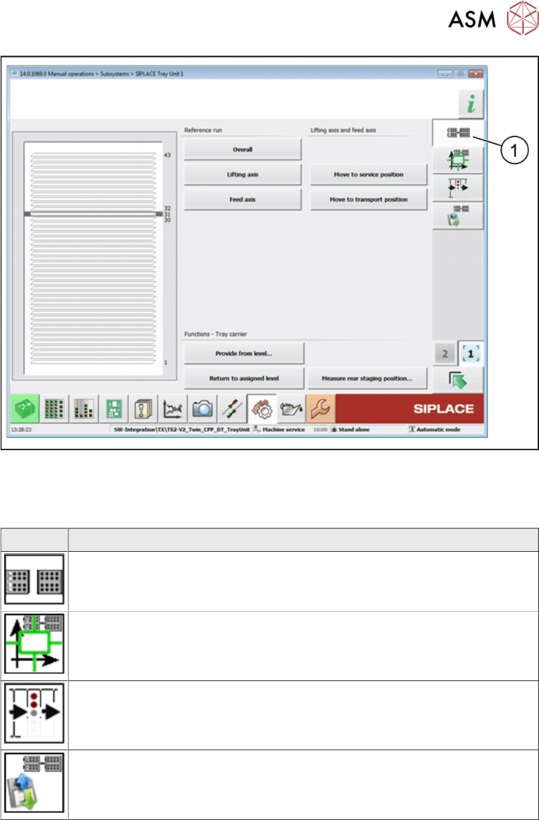Image resolution: width=539 pixels, height=820 pixels.
Task: Switch to the tray data import-export tab
Action: click(x=458, y=216)
